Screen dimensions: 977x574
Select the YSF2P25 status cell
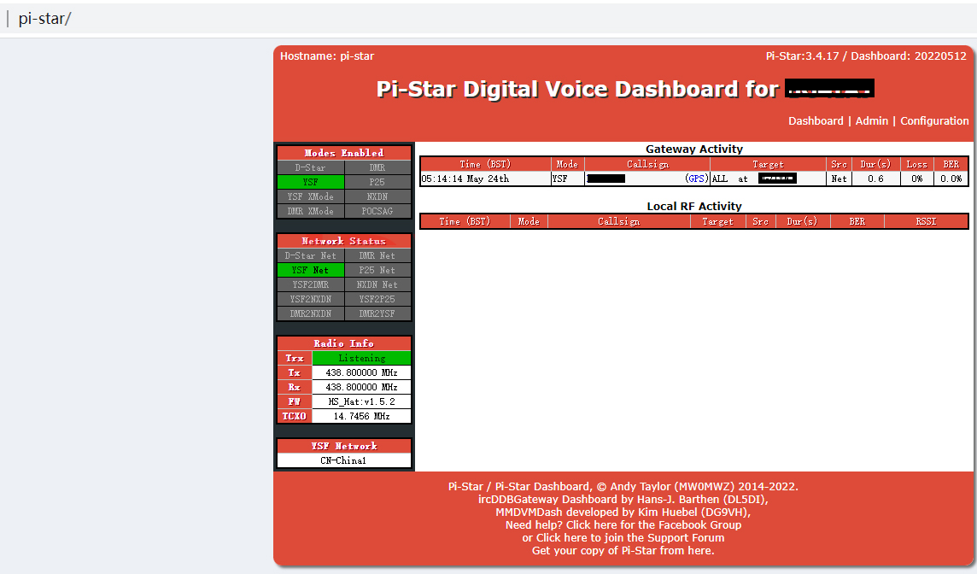377,298
